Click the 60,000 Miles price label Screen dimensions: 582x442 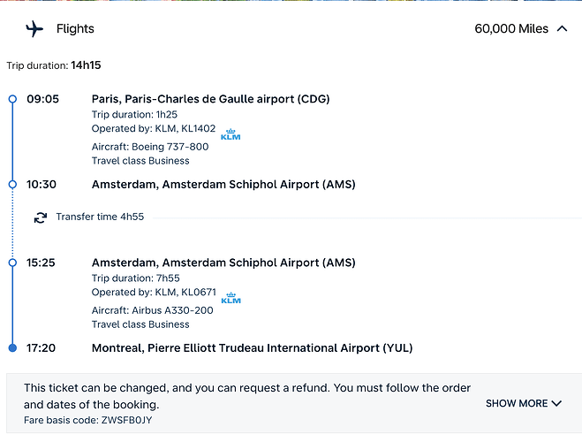[511, 29]
